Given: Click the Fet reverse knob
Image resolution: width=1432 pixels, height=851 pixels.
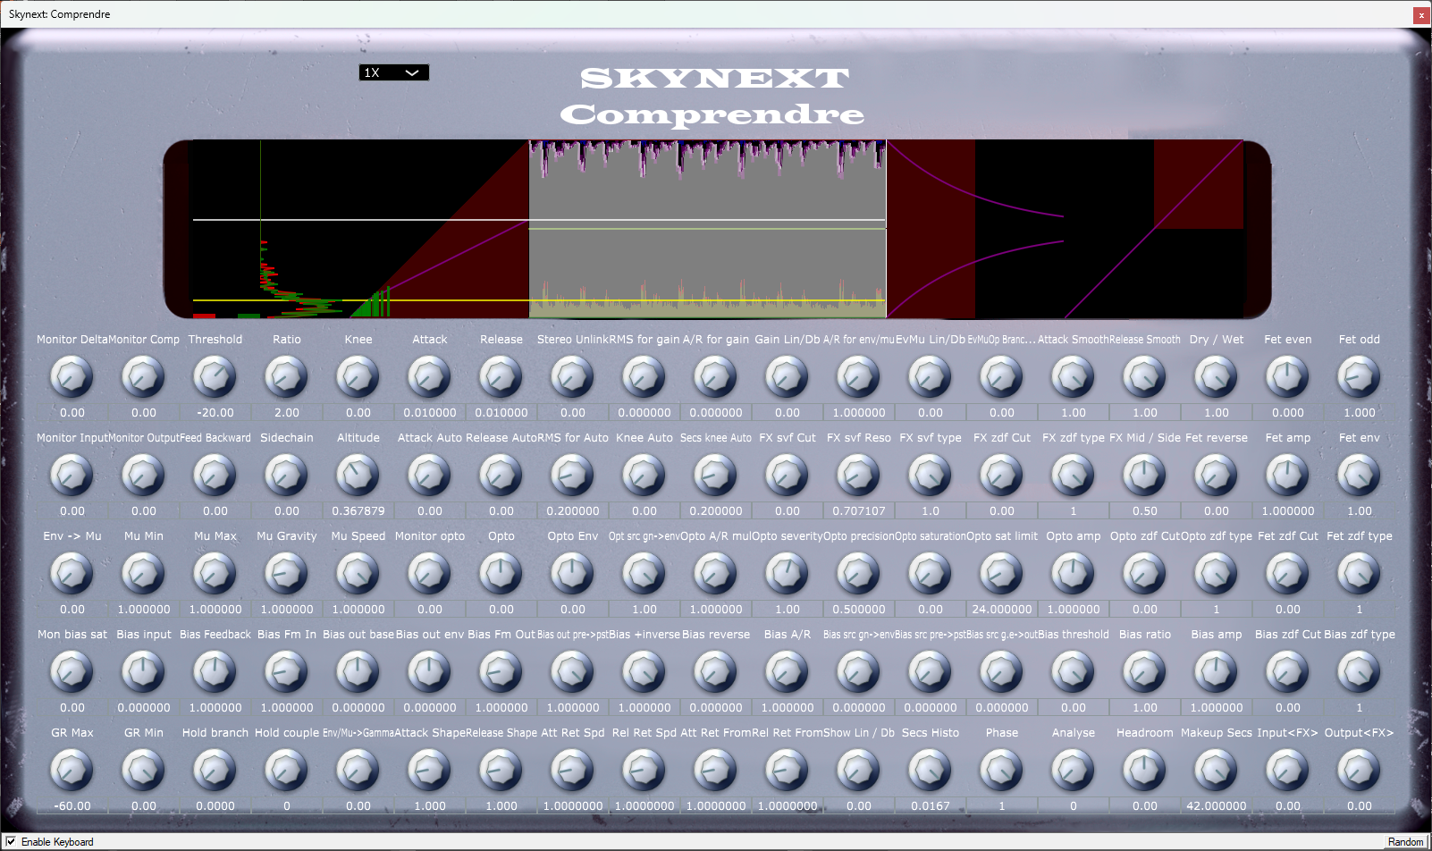Looking at the screenshot, I should point(1216,475).
